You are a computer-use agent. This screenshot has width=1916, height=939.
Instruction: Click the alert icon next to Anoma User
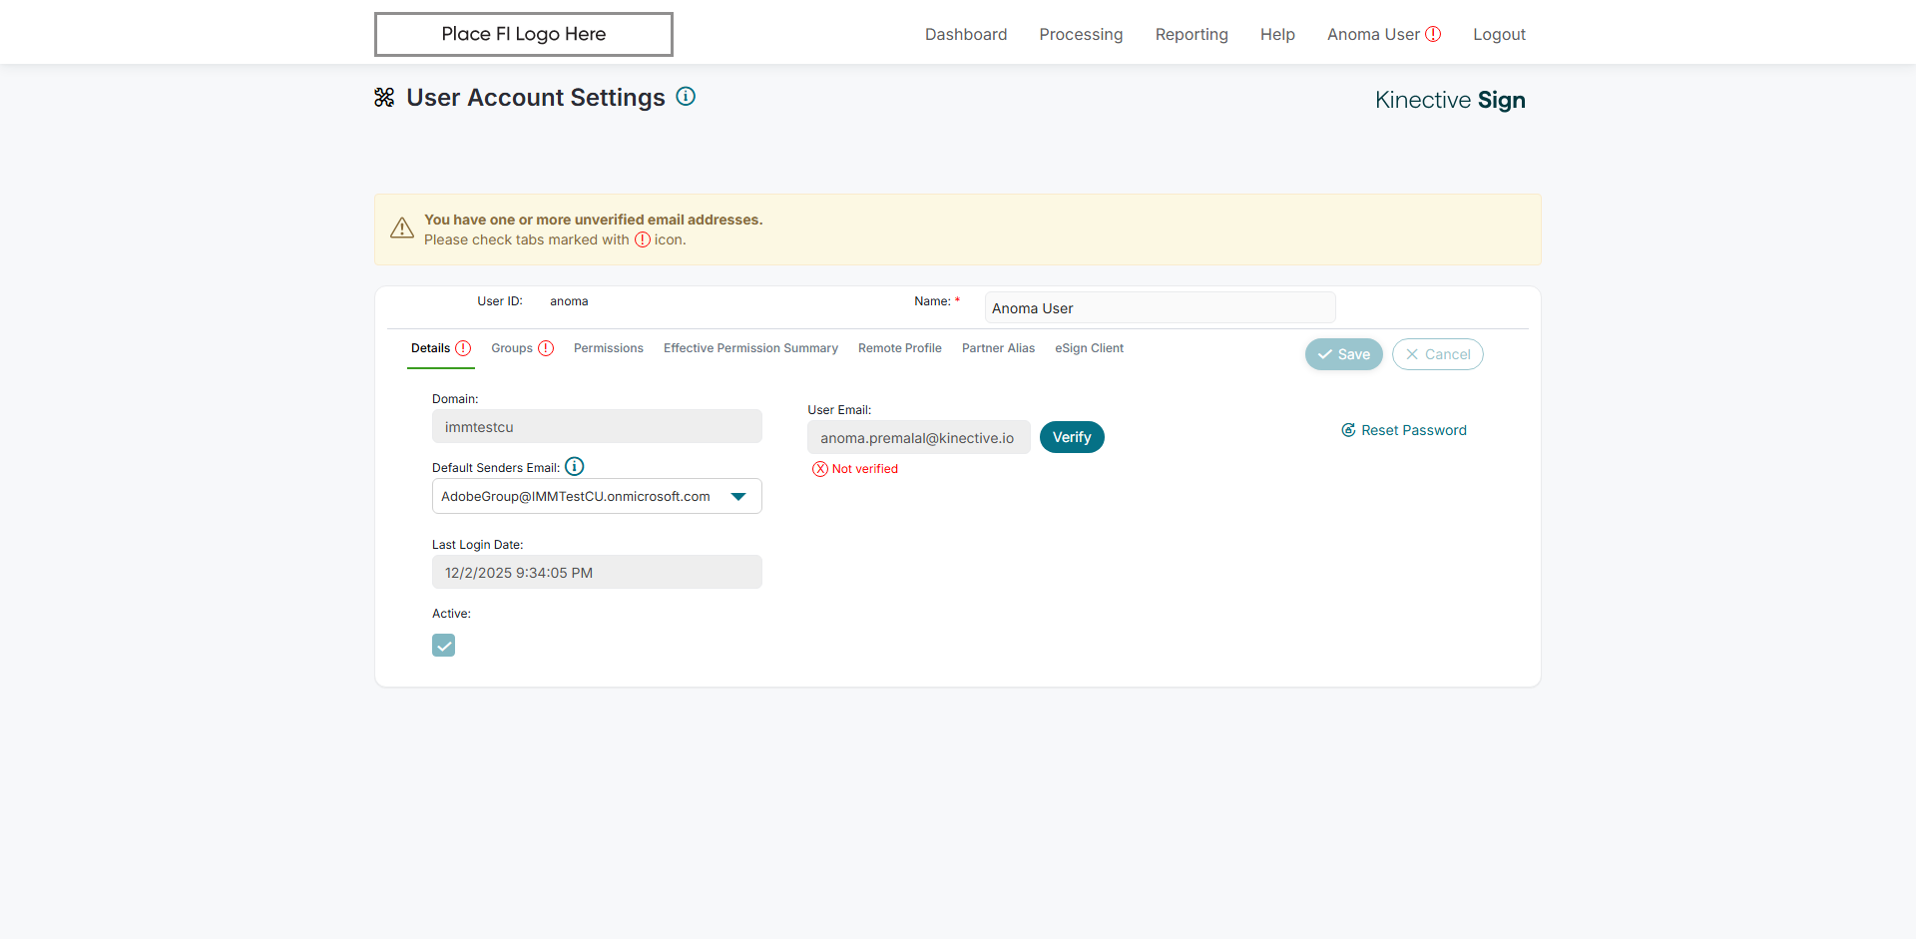(x=1433, y=34)
